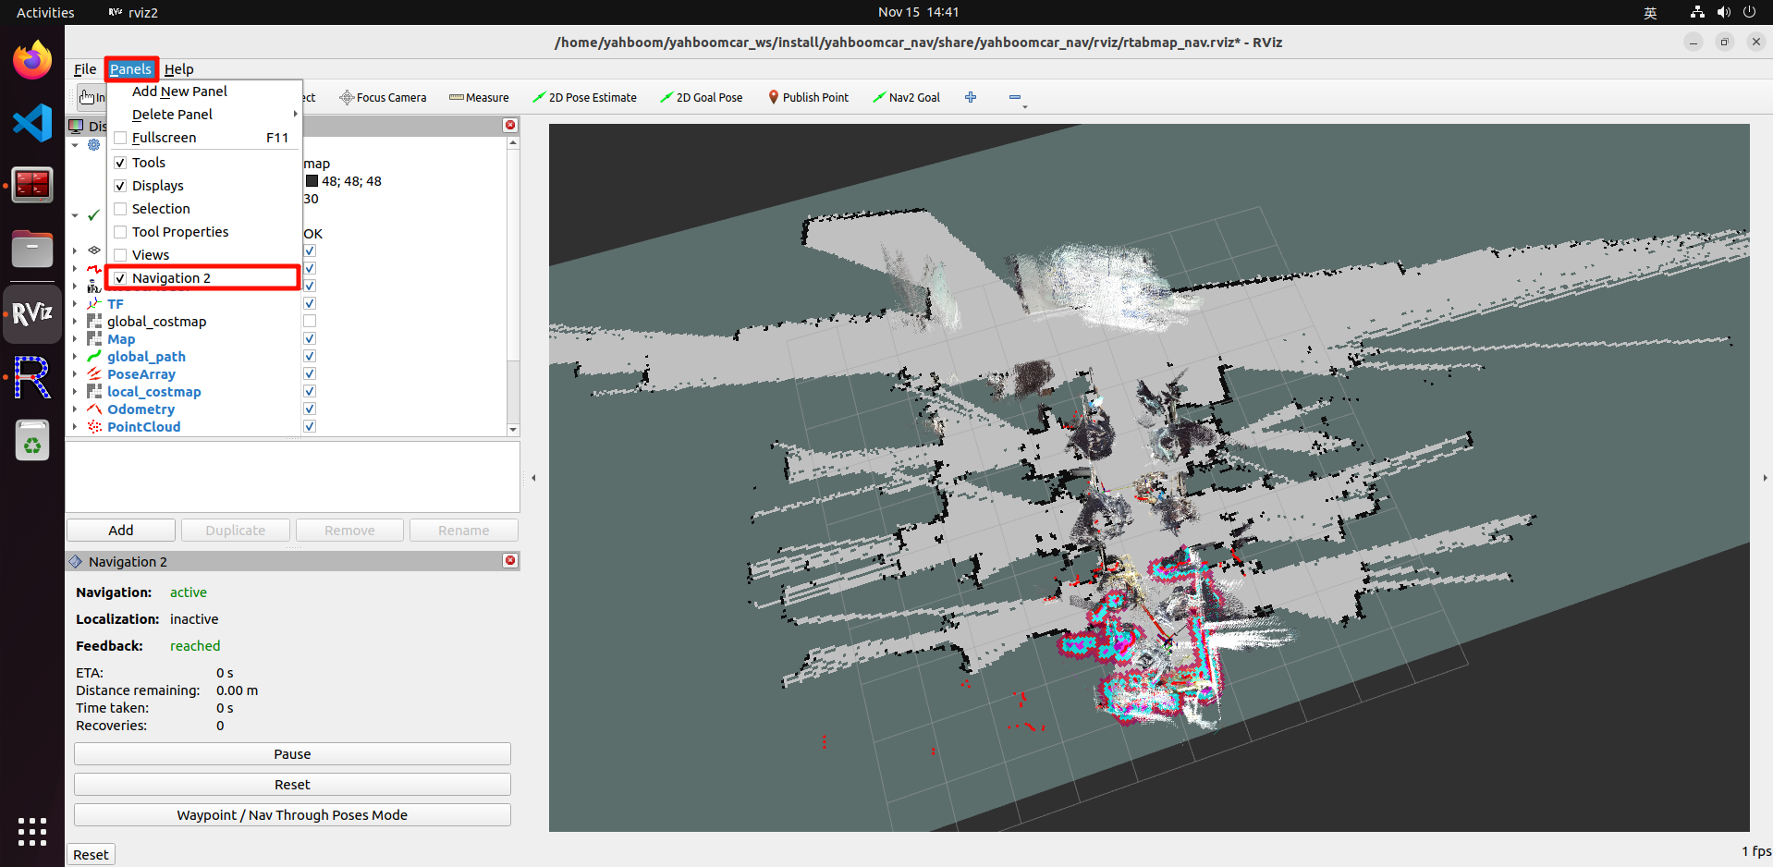The height and width of the screenshot is (867, 1773).
Task: Enable the global_costmap display checkbox
Action: coord(310,322)
